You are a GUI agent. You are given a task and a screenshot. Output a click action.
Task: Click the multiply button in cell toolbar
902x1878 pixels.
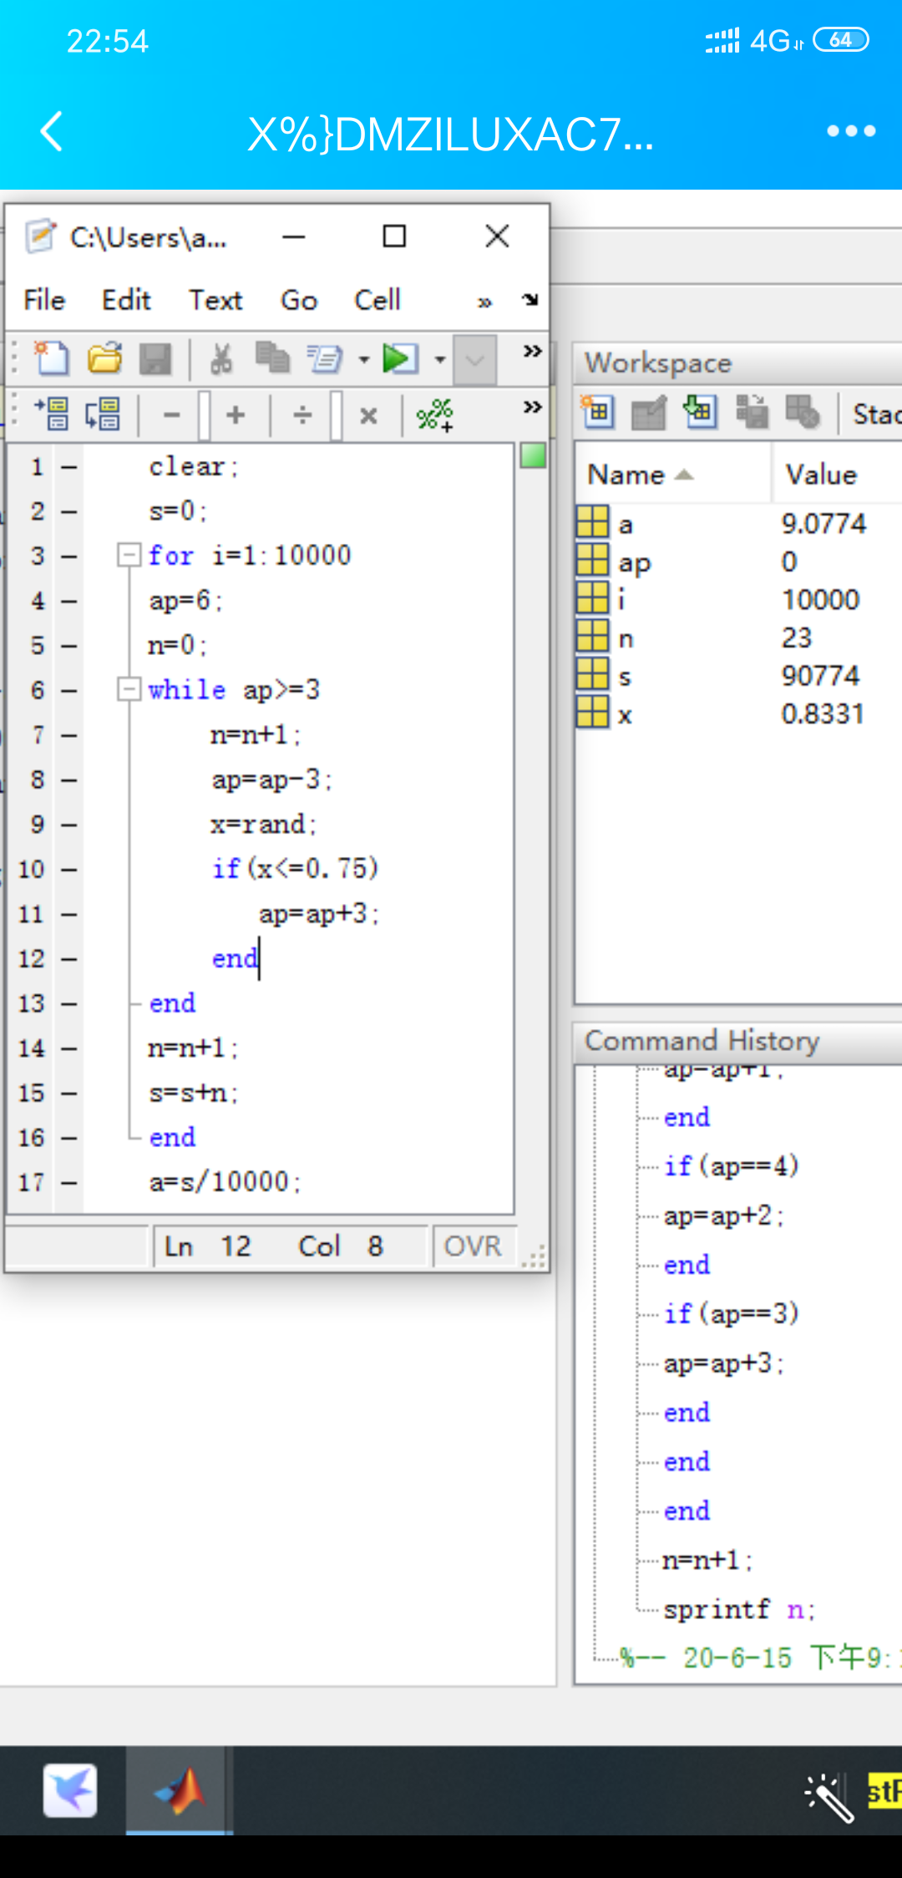click(368, 414)
